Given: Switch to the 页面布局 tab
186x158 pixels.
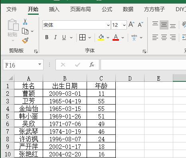Looking at the screenshot, I should click(81, 9).
